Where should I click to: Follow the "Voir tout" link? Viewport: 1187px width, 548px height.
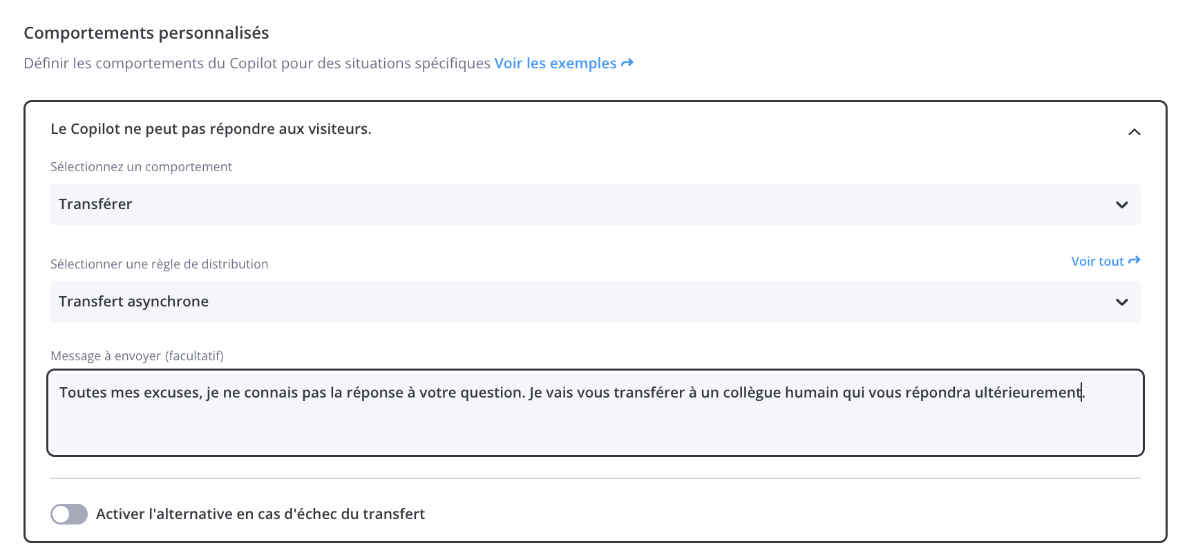(x=1105, y=262)
